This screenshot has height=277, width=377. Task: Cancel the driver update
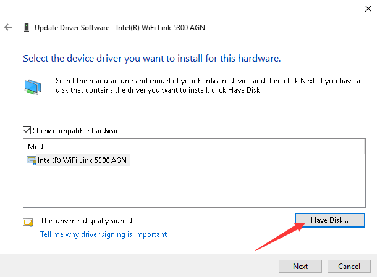[x=349, y=266]
